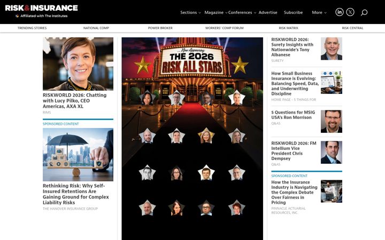Image resolution: width=385 pixels, height=240 pixels.
Task: Open the LinkedIn icon in header
Action: 340,12
